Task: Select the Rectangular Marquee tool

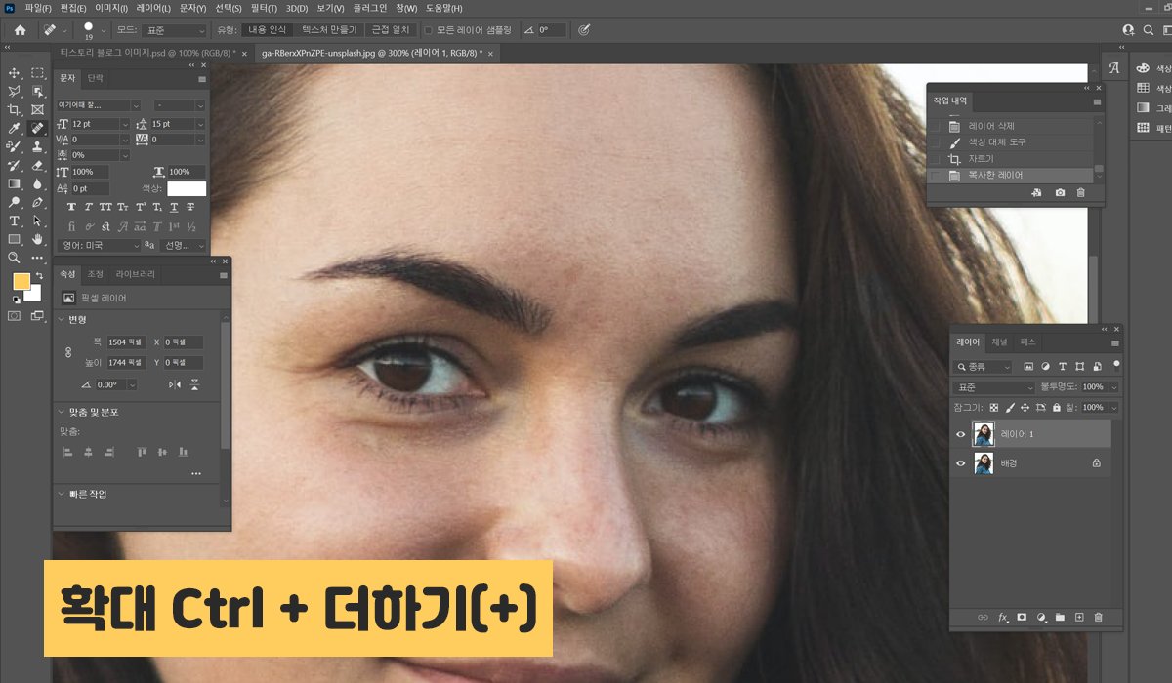Action: (x=38, y=73)
